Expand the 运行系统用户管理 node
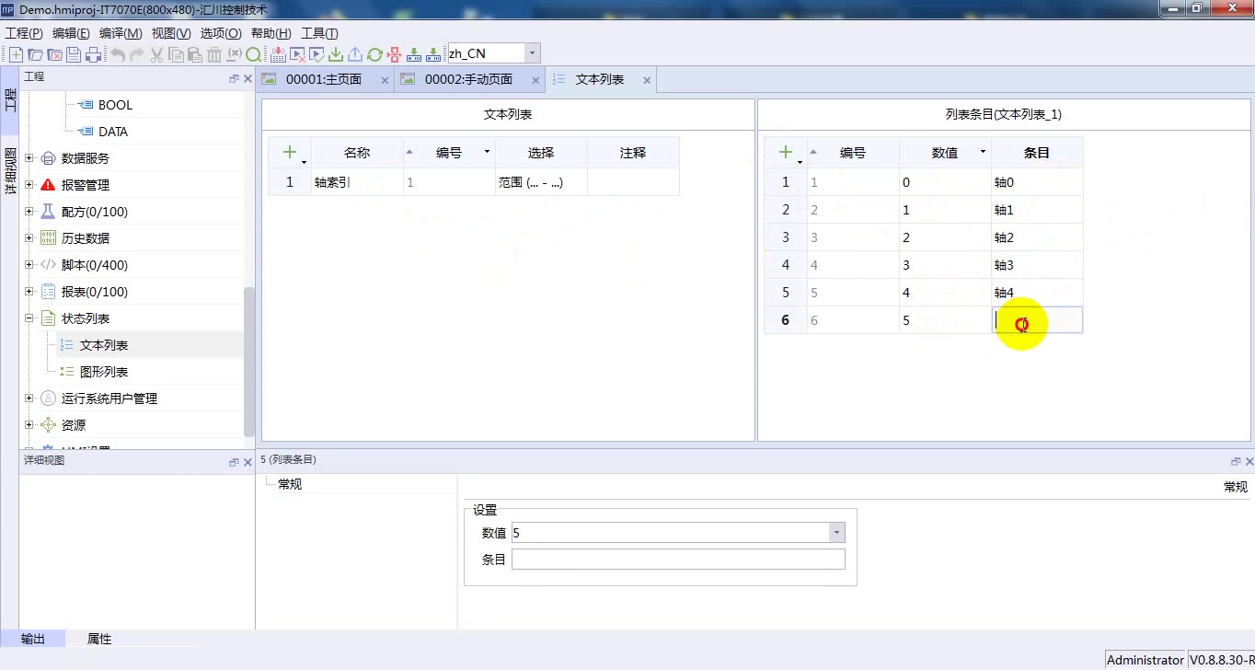Viewport: 1255px width, 670px height. (29, 399)
